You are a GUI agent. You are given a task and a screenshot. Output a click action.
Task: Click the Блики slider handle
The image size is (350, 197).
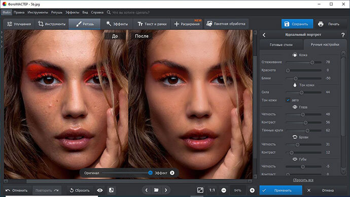295,78
